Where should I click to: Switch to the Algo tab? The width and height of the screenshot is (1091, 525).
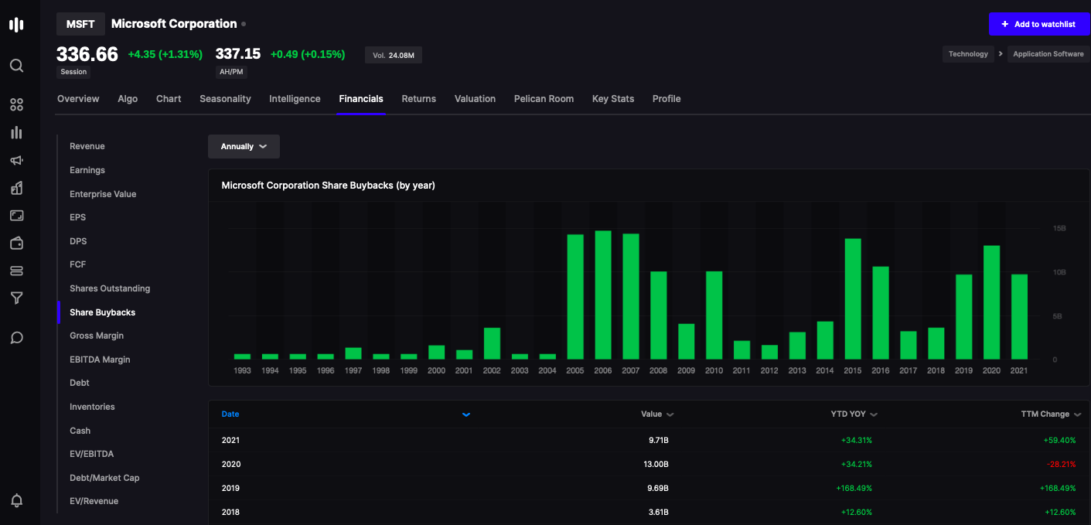(x=128, y=99)
